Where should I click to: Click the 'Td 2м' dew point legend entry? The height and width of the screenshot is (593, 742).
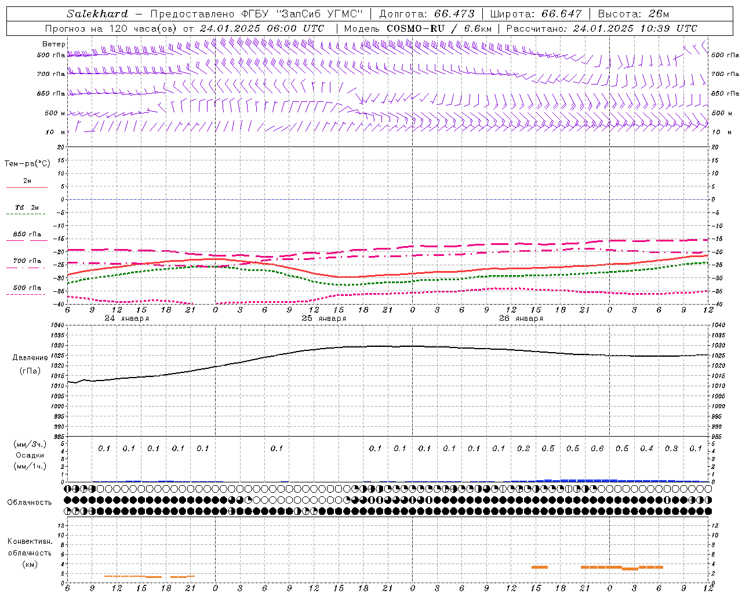coord(27,207)
